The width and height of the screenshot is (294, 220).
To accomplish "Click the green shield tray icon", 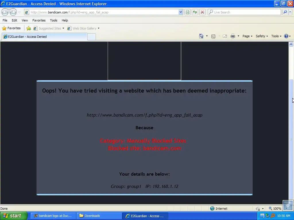I will click(267, 216).
